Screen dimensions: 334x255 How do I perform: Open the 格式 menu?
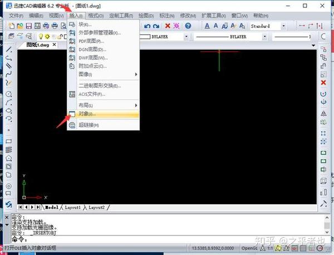96,16
